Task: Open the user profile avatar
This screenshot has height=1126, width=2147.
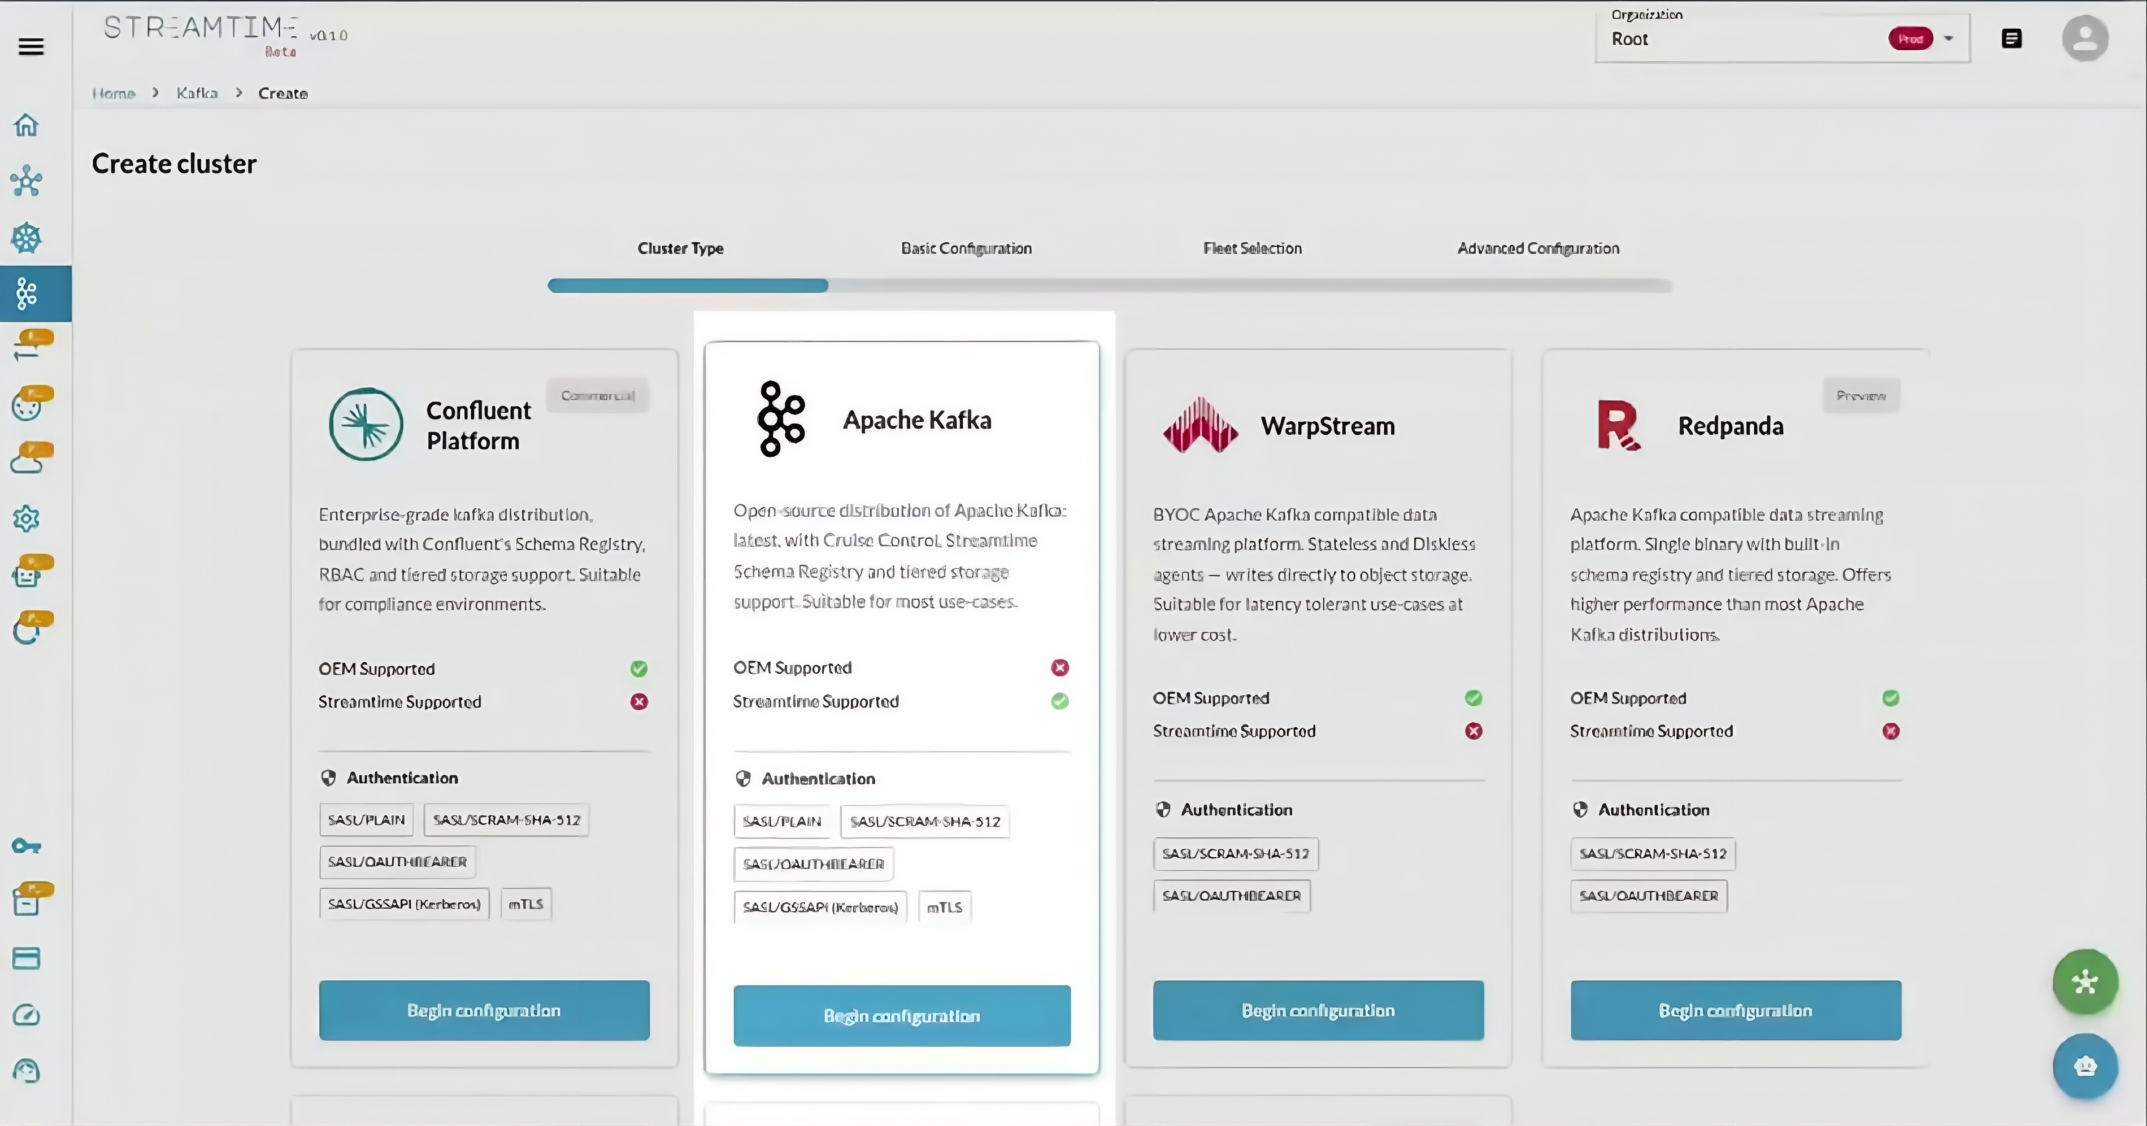Action: tap(2085, 38)
